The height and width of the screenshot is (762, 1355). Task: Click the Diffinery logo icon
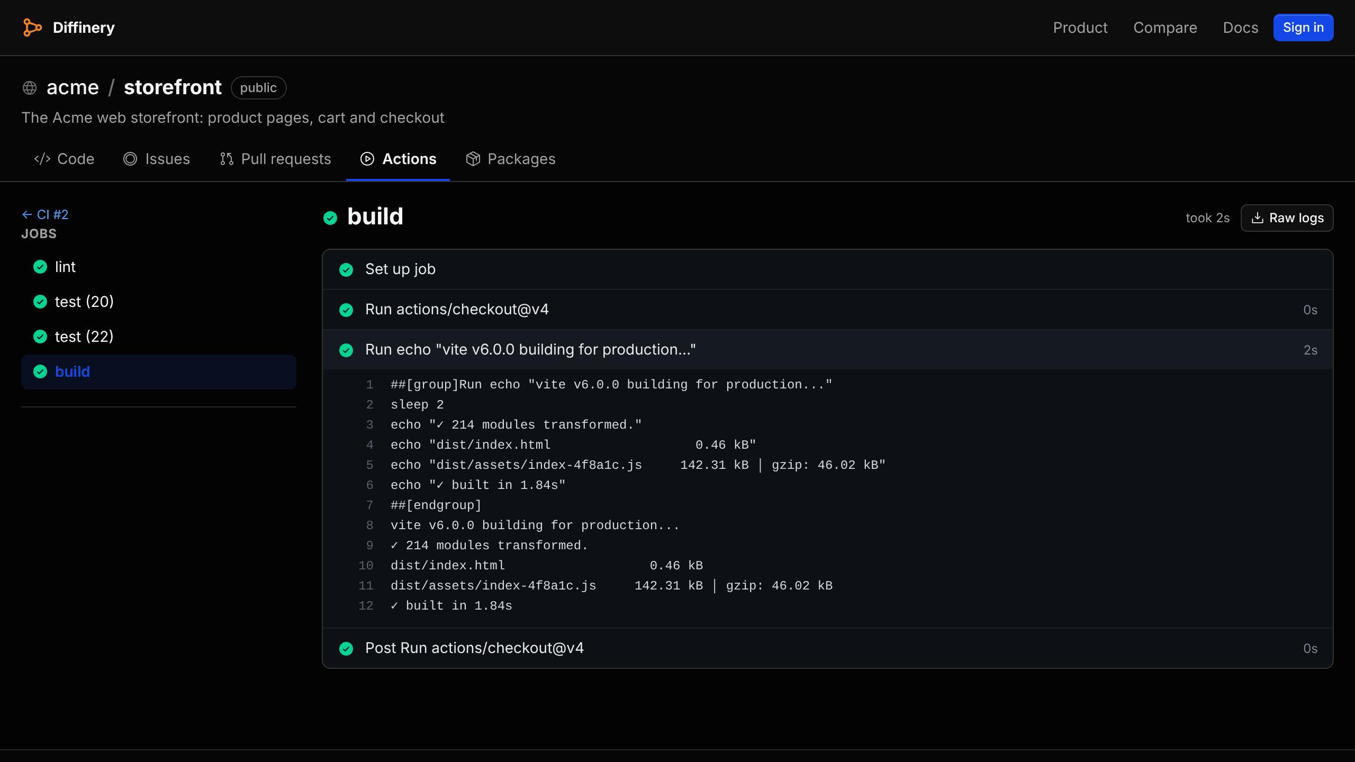tap(32, 28)
